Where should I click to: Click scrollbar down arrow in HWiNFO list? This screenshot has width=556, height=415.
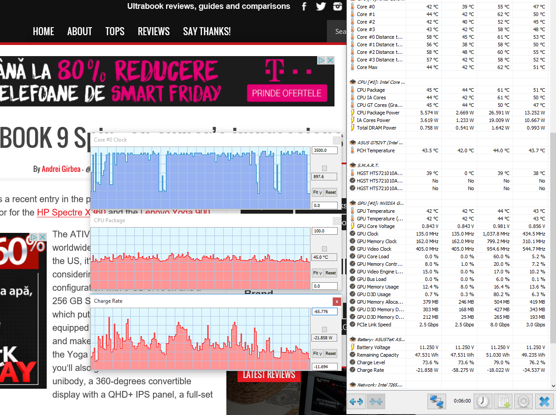(552, 385)
